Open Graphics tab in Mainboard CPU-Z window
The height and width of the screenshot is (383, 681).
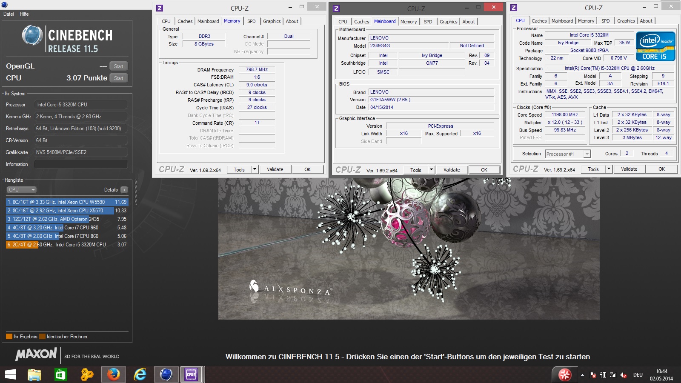(449, 22)
